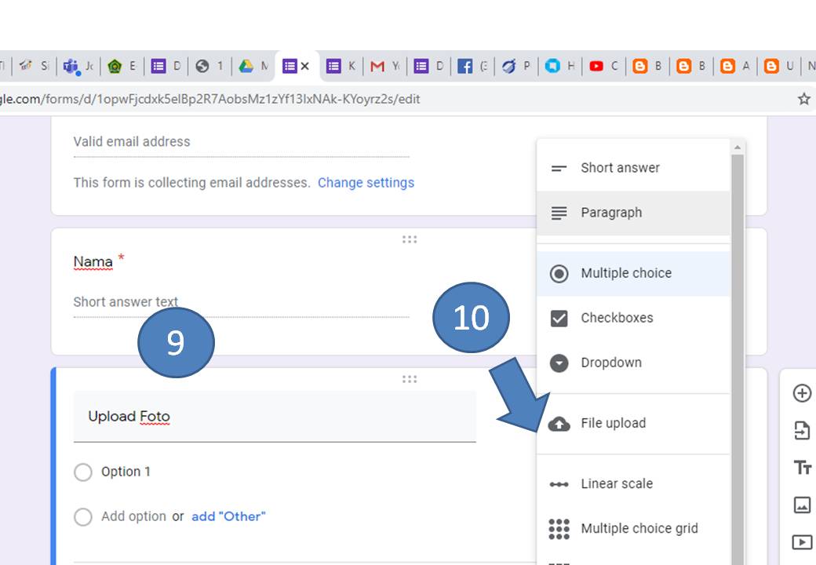Choose Dropdown as the question type
Image resolution: width=816 pixels, height=565 pixels.
coord(611,363)
